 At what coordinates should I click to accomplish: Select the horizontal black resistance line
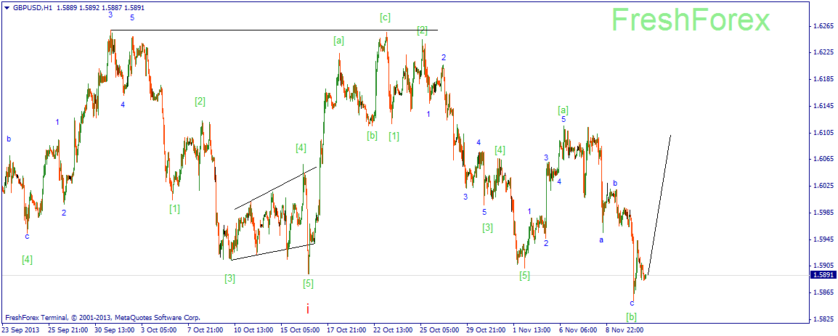coord(274,30)
